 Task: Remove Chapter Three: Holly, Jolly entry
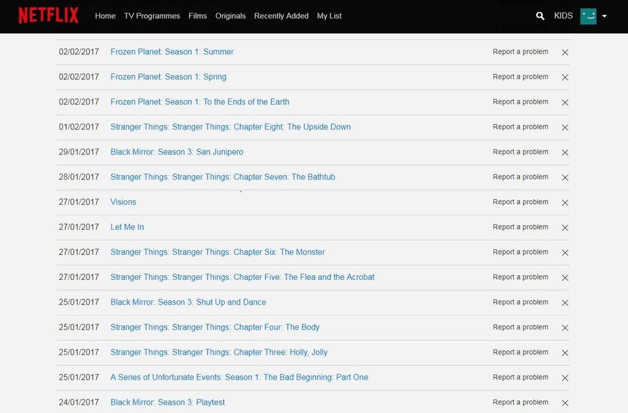565,353
